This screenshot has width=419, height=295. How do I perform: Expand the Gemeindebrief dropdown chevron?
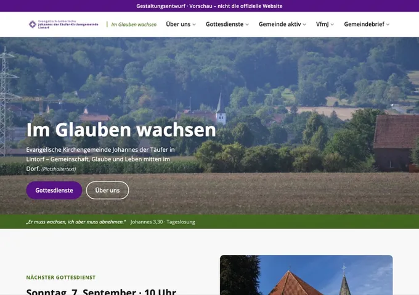pos(388,25)
